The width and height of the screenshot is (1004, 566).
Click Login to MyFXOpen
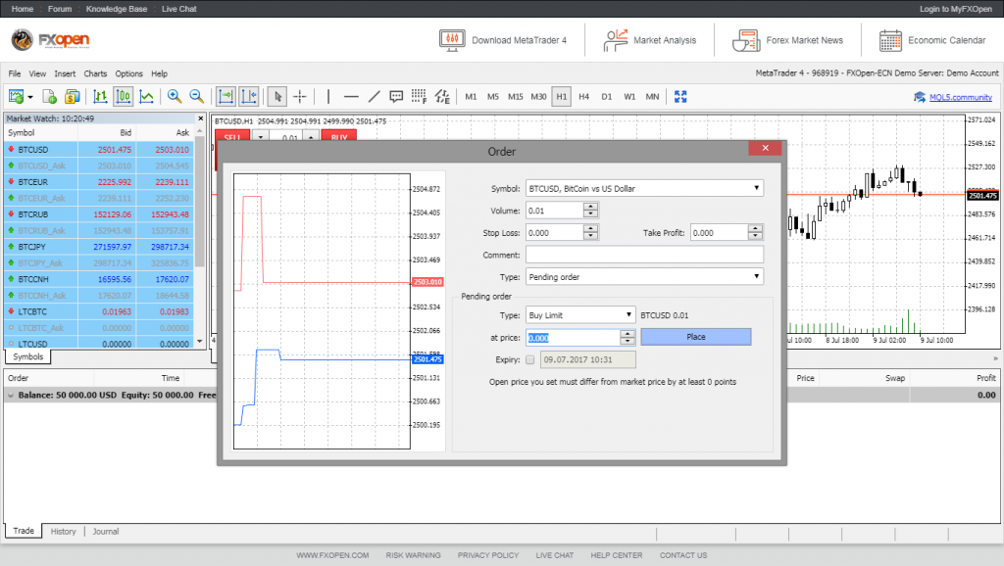pyautogui.click(x=955, y=9)
